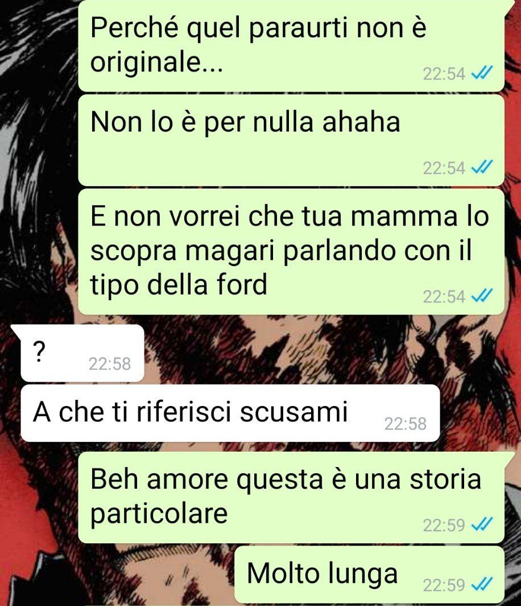This screenshot has height=606, width=521.
Task: Click double-check icon on 'tipo della ford' message
Action: click(x=482, y=296)
